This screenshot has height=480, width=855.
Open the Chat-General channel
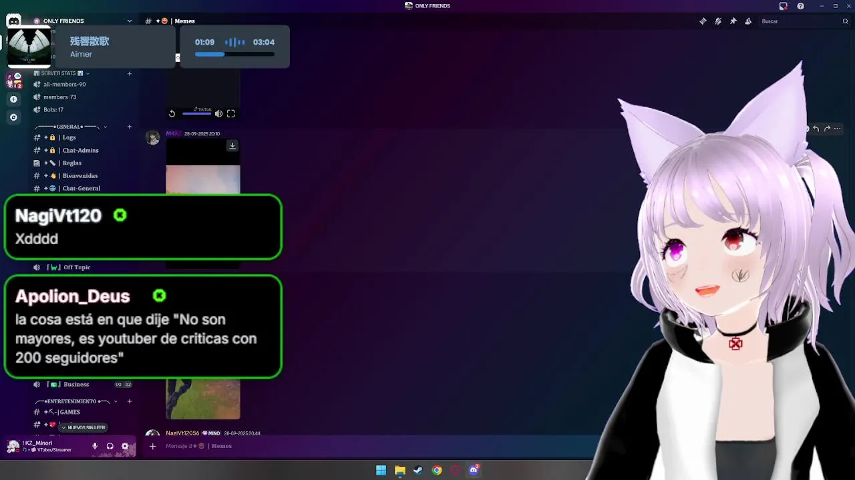pyautogui.click(x=83, y=188)
